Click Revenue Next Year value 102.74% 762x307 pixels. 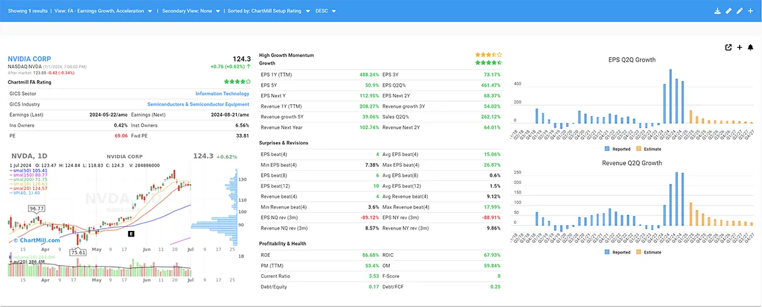369,127
